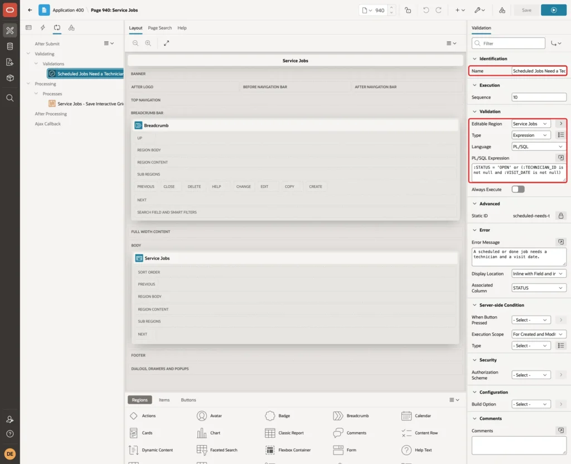Open the sidebar search magnifier
The width and height of the screenshot is (571, 464).
10,98
